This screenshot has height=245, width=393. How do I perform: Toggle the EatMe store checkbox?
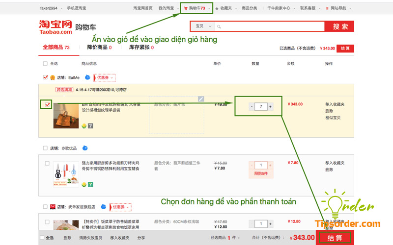click(x=46, y=77)
